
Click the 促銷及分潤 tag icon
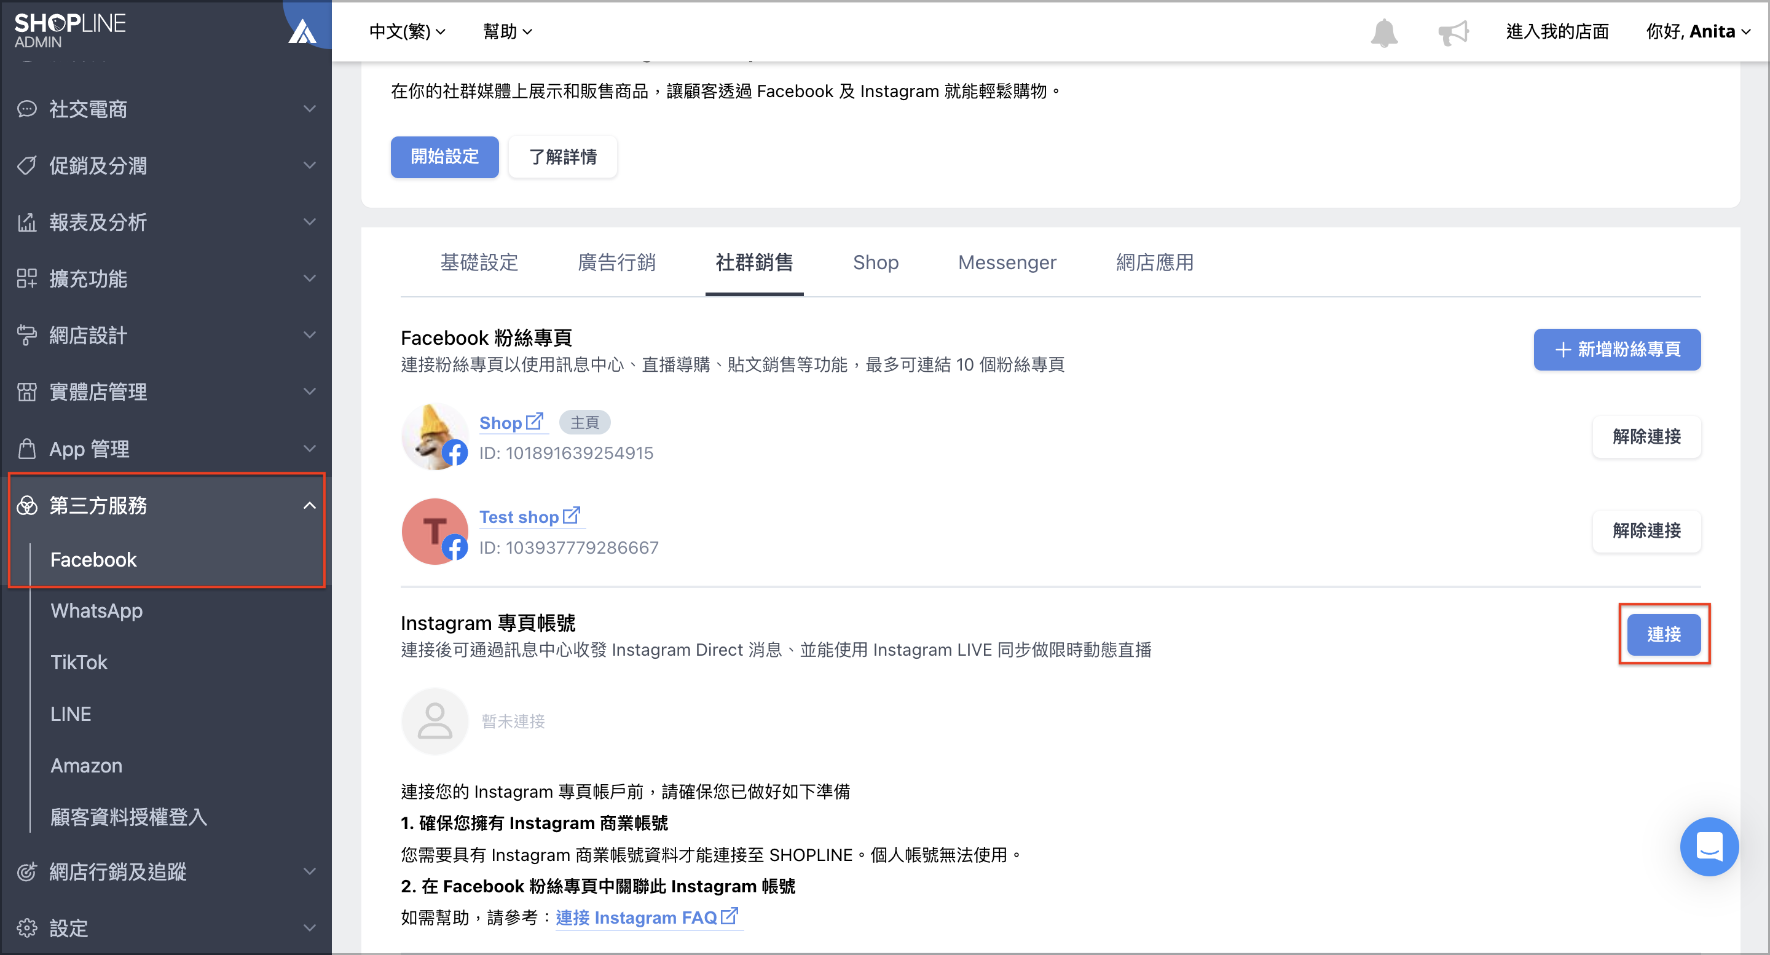(27, 165)
